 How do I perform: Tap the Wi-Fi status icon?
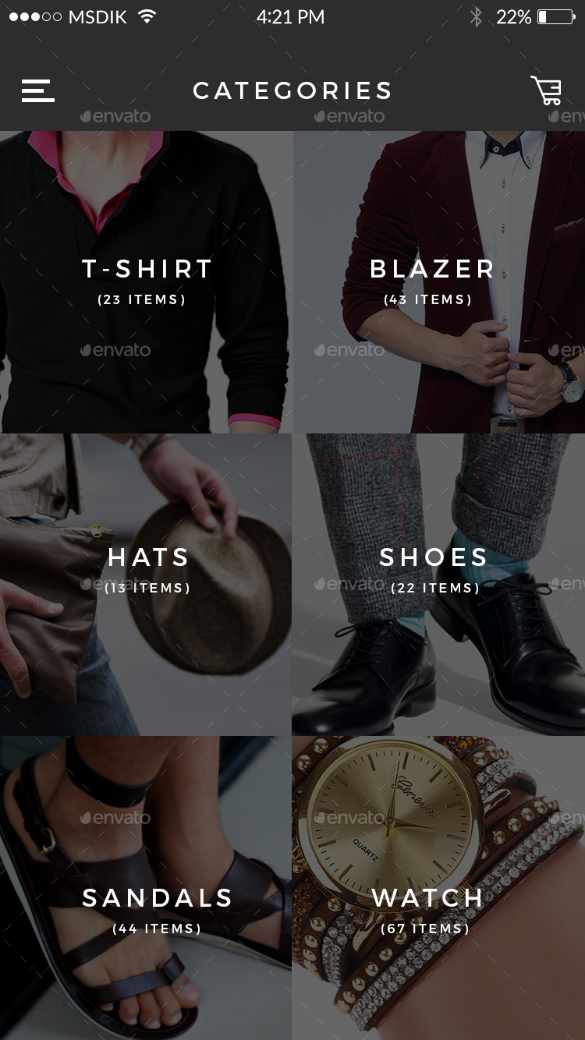146,17
